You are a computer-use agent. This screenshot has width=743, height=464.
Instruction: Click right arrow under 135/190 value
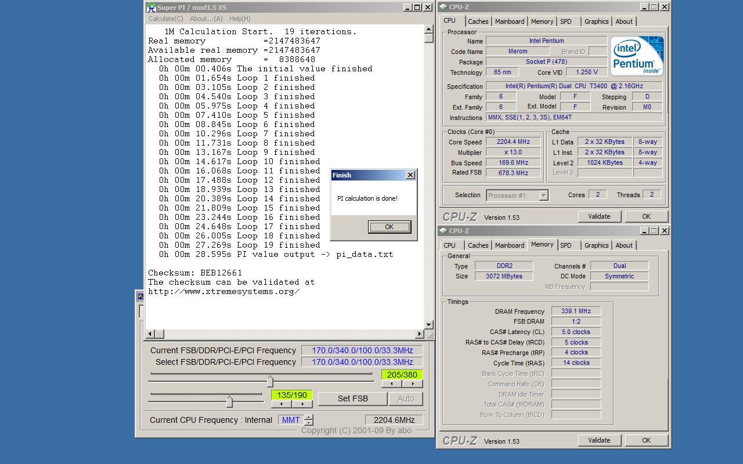coord(302,404)
